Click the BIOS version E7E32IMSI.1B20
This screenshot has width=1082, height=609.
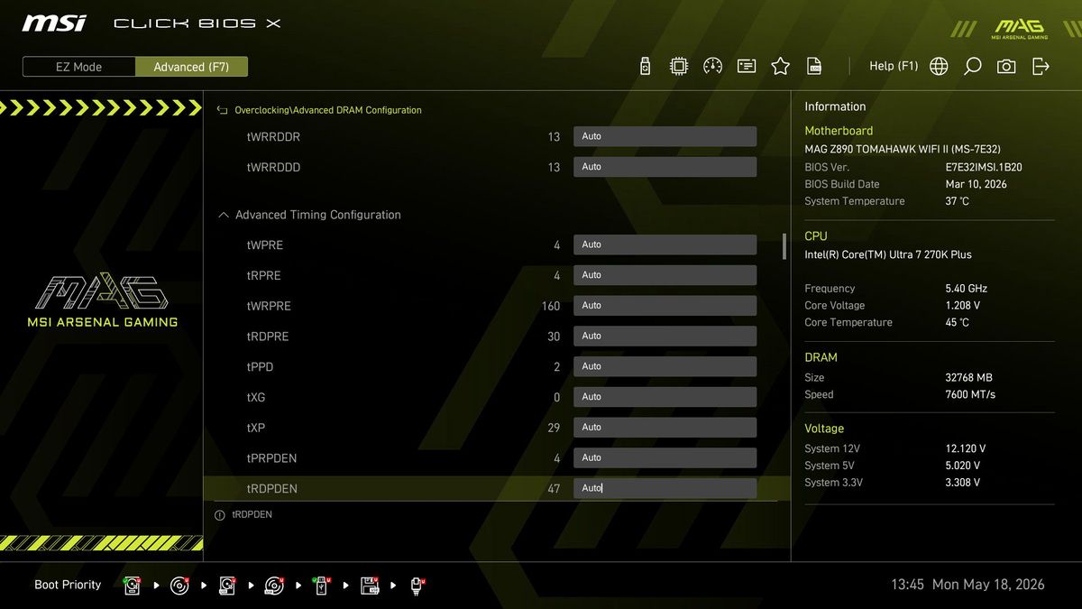pyautogui.click(x=984, y=168)
